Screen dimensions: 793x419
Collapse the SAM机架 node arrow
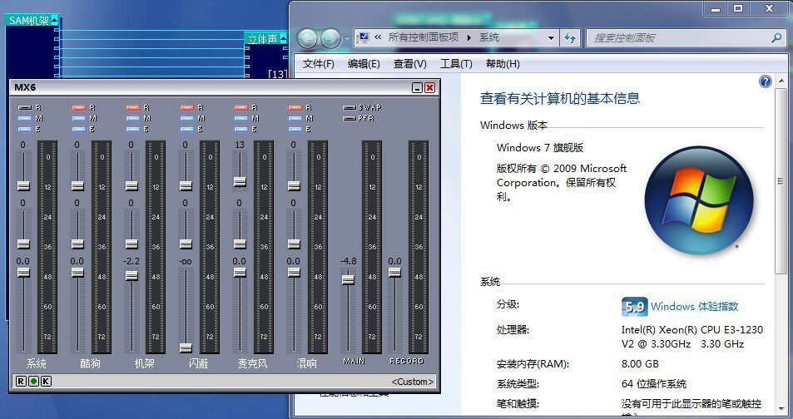(x=54, y=20)
